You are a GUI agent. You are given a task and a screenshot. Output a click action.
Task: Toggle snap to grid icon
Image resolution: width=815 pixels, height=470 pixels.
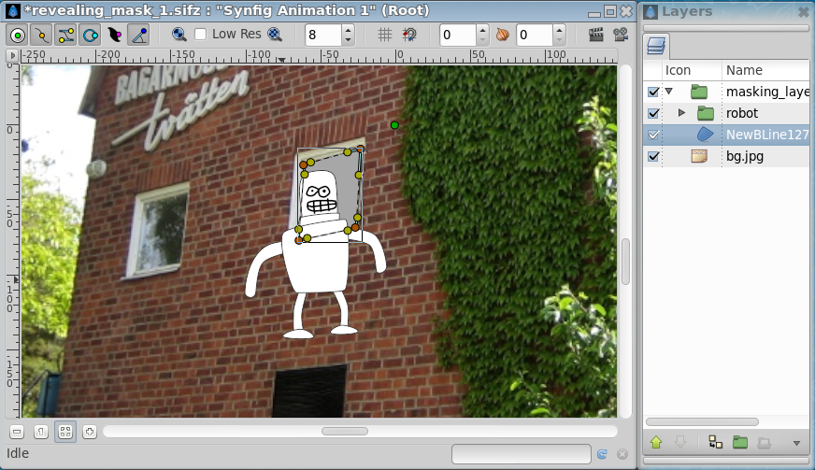[x=409, y=35]
